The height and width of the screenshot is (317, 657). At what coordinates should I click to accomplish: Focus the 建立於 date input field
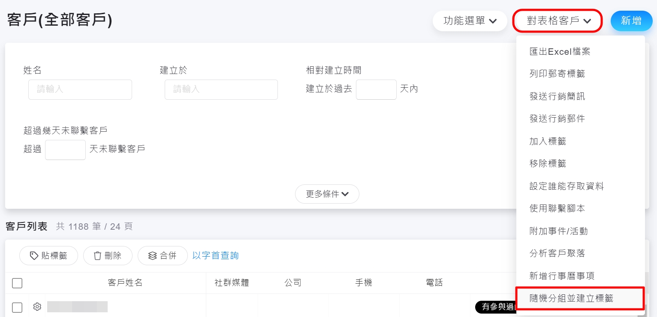pos(221,89)
